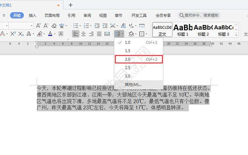Open a new document tab with plus
Screen dimensions: 248x155
71,5
